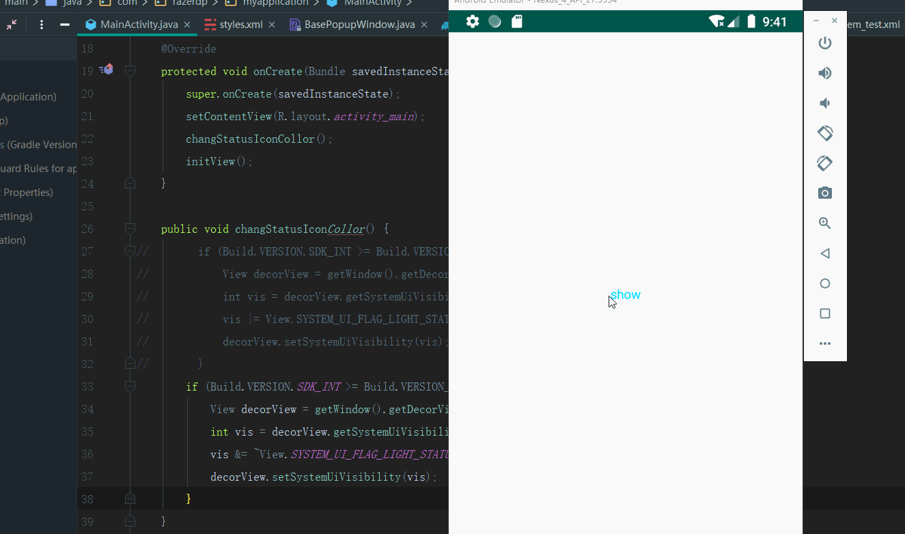This screenshot has height=534, width=905.
Task: Click the run marker icon on line 19
Action: 107,69
